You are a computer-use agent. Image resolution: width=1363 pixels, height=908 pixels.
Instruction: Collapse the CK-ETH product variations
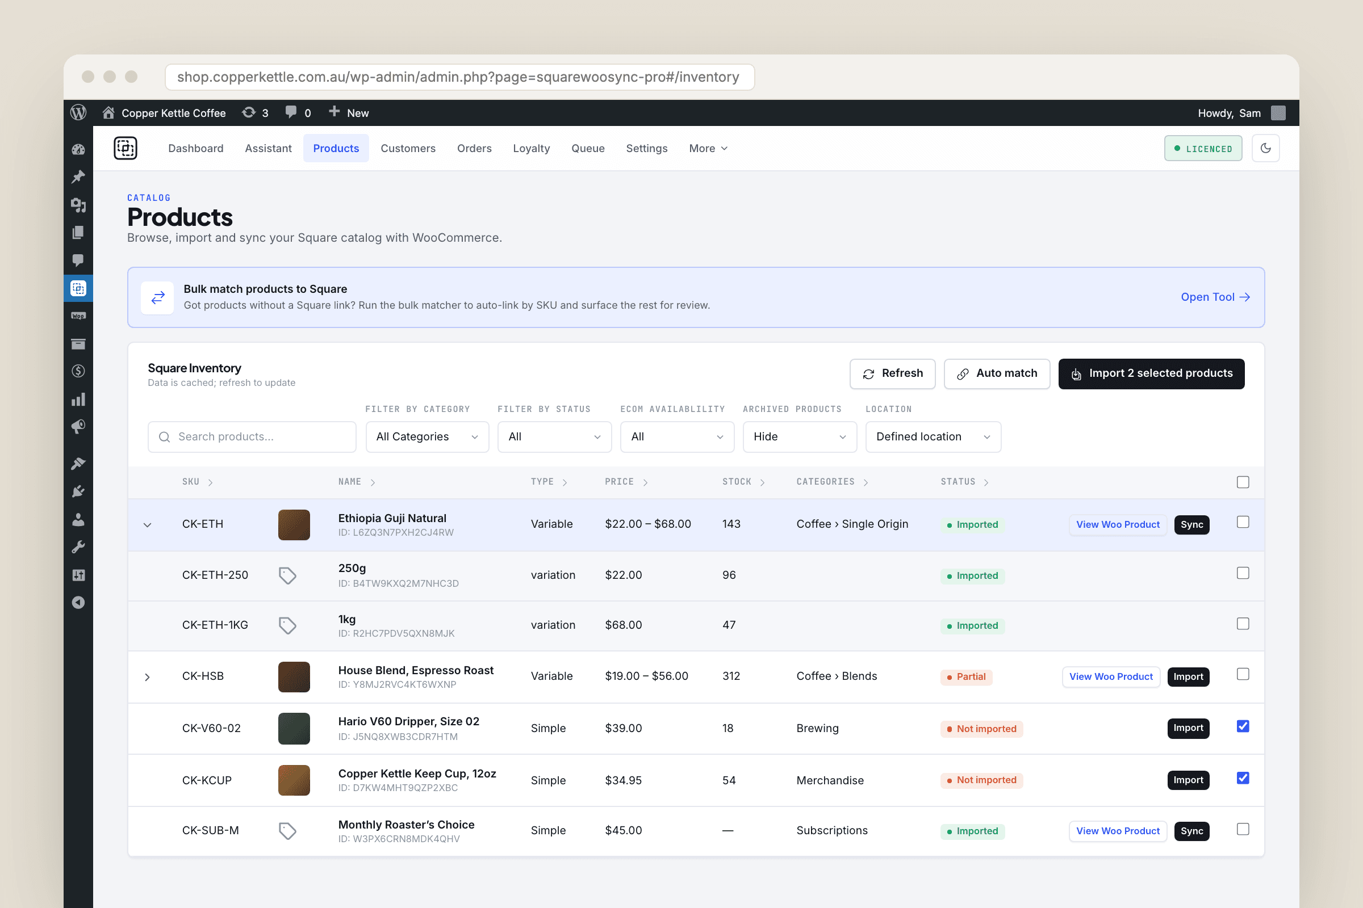tap(147, 524)
